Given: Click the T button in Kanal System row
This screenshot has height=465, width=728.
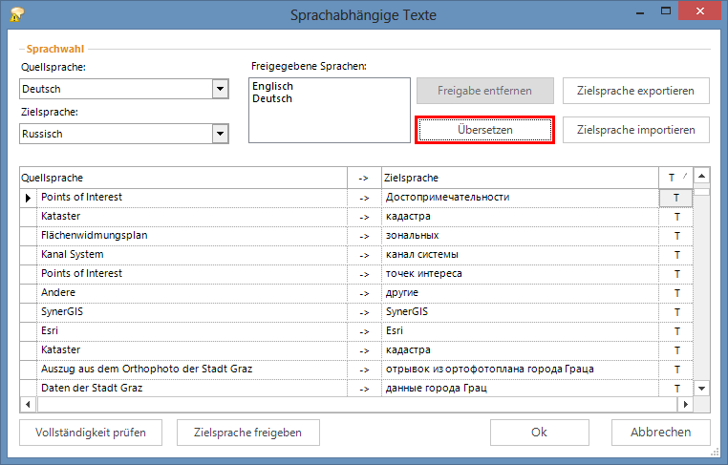Looking at the screenshot, I should pyautogui.click(x=676, y=255).
